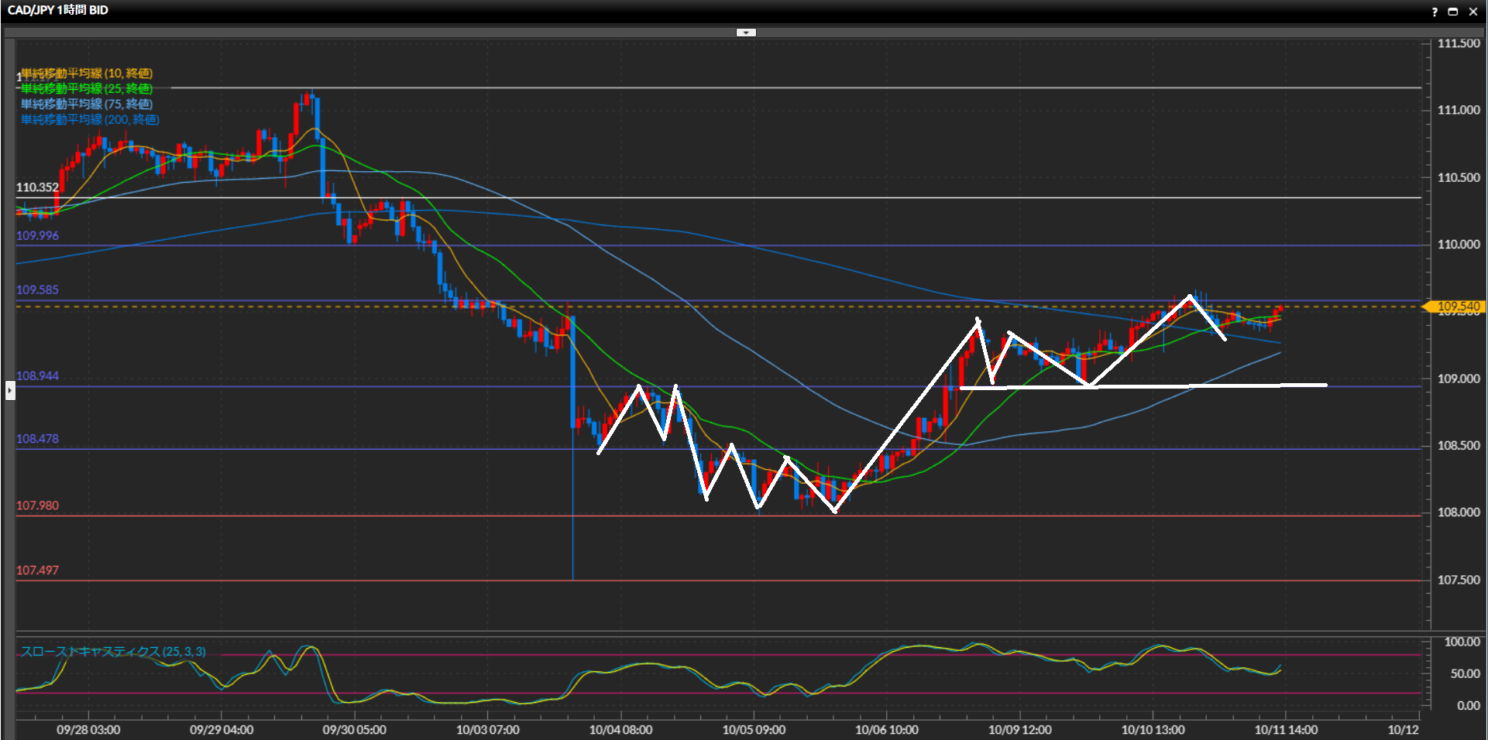Screen dimensions: 1488x740
Task: Select the 25-period moving average label
Action: (x=87, y=89)
